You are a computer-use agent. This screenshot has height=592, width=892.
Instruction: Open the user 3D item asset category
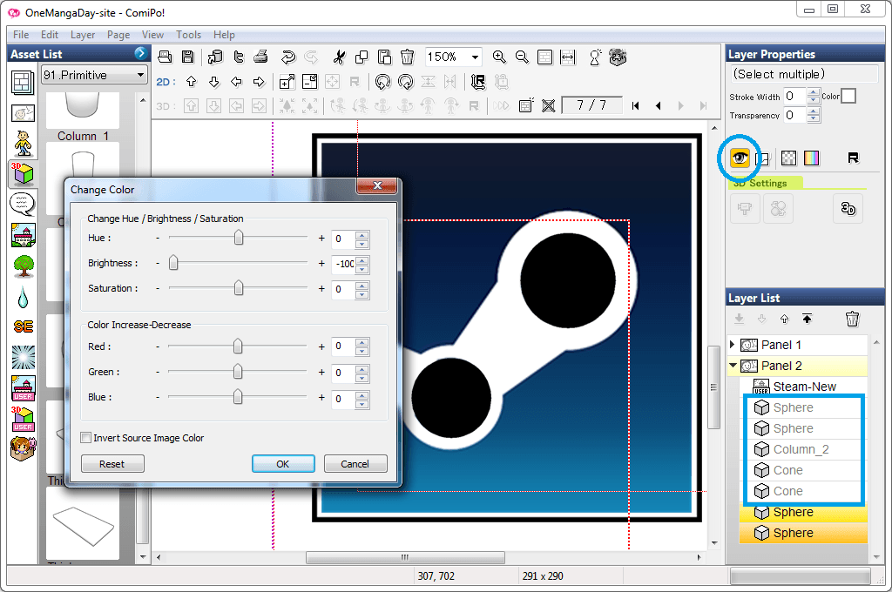click(x=23, y=419)
